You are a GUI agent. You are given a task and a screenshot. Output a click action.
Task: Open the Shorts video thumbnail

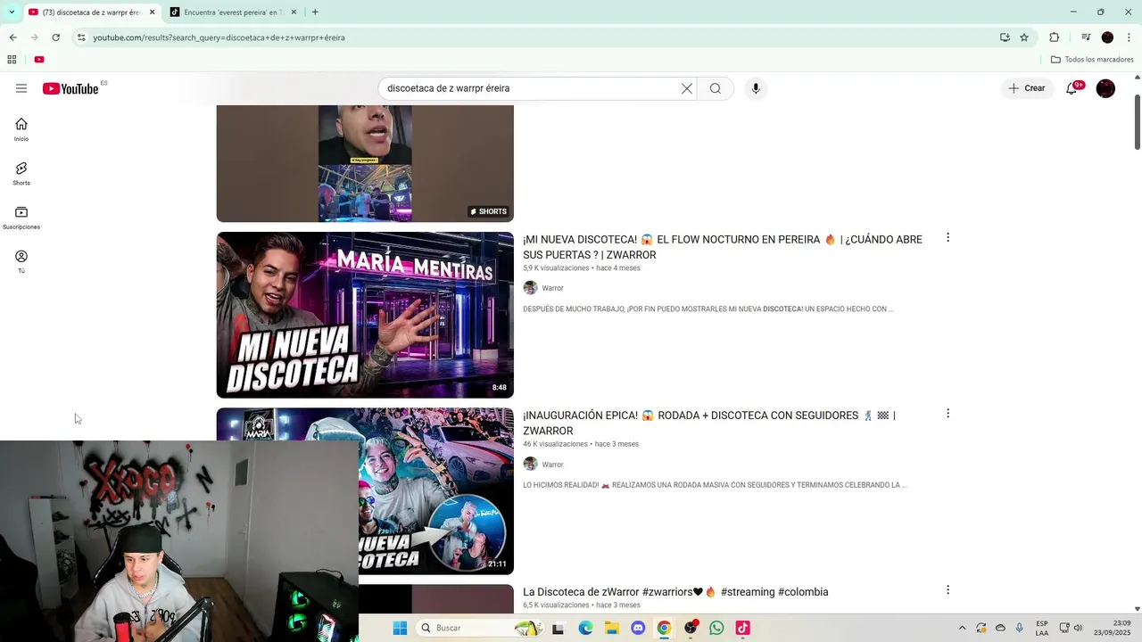[x=365, y=163]
